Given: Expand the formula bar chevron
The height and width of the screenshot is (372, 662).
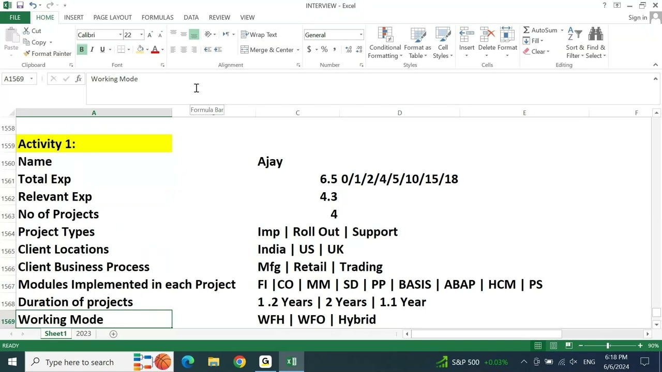Looking at the screenshot, I should [655, 79].
